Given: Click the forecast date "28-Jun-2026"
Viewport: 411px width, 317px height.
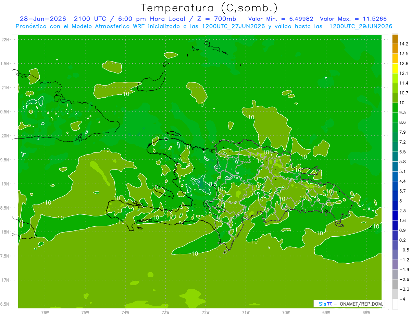Looking at the screenshot, I should coord(43,19).
